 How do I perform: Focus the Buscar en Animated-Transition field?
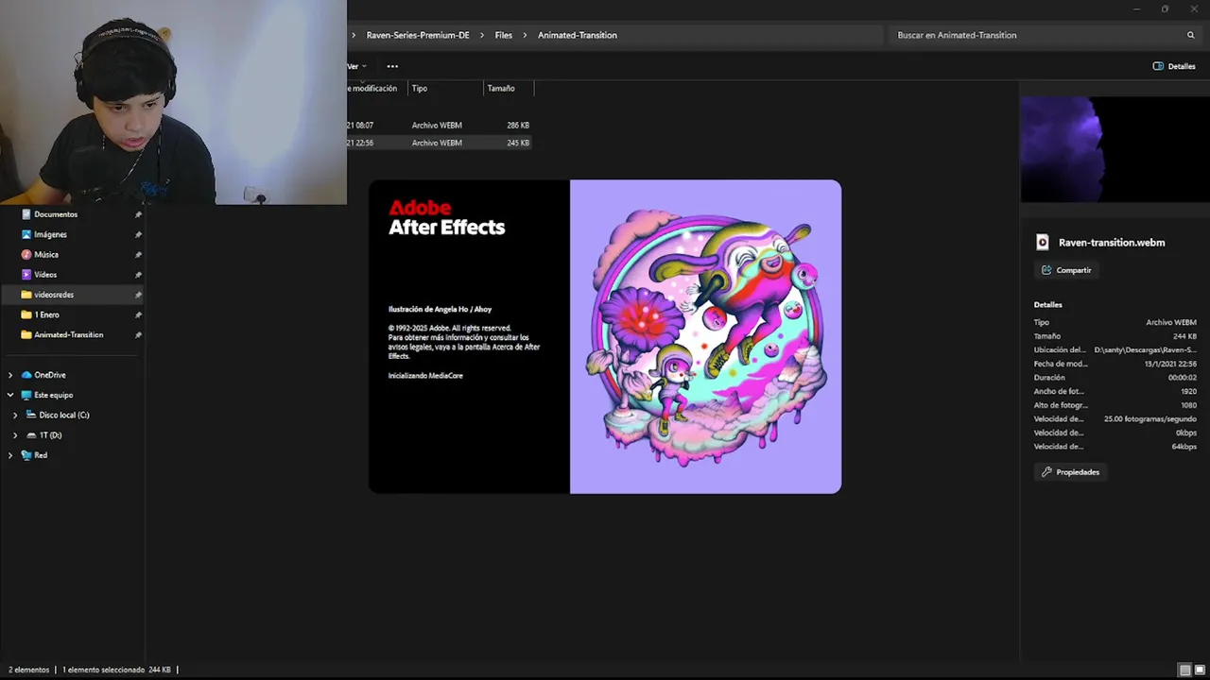(1045, 35)
